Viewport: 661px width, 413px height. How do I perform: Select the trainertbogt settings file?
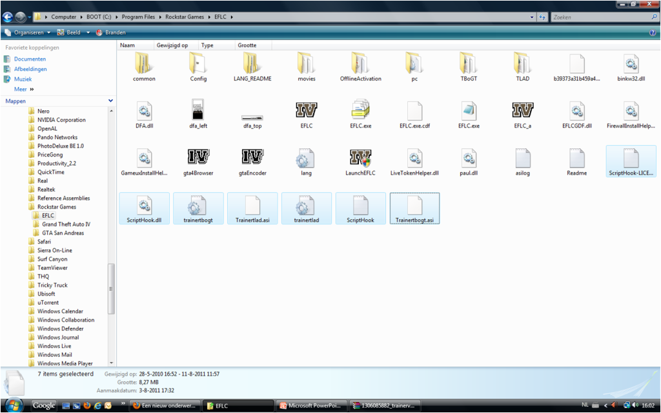pyautogui.click(x=198, y=209)
